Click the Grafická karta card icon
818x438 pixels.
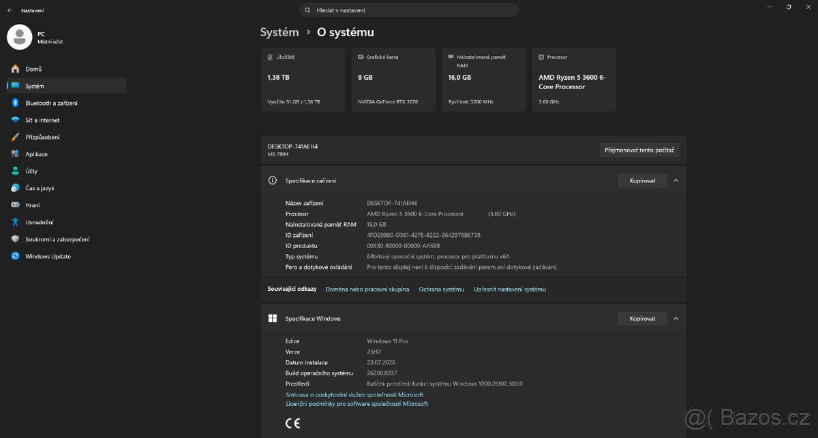(x=361, y=57)
